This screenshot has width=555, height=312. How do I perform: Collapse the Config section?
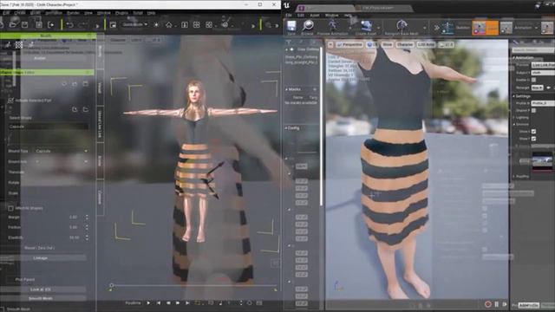(286, 128)
